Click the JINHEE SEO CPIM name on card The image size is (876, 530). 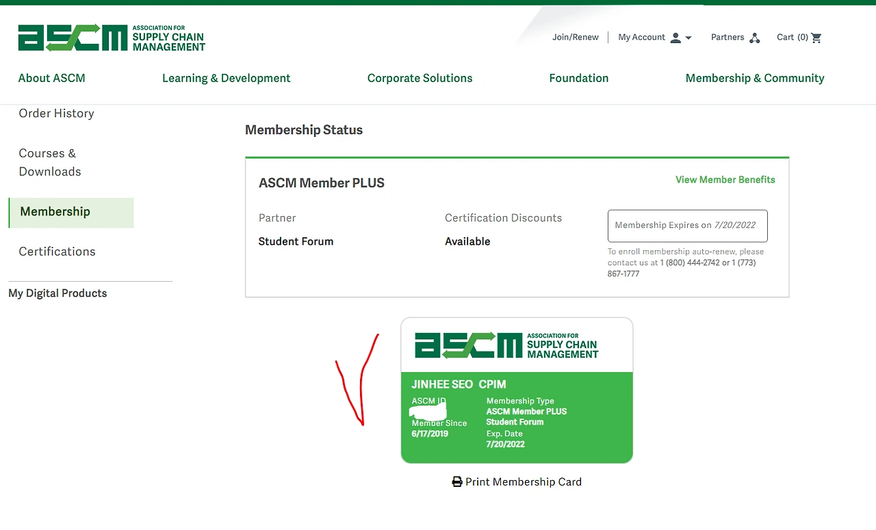coord(459,384)
